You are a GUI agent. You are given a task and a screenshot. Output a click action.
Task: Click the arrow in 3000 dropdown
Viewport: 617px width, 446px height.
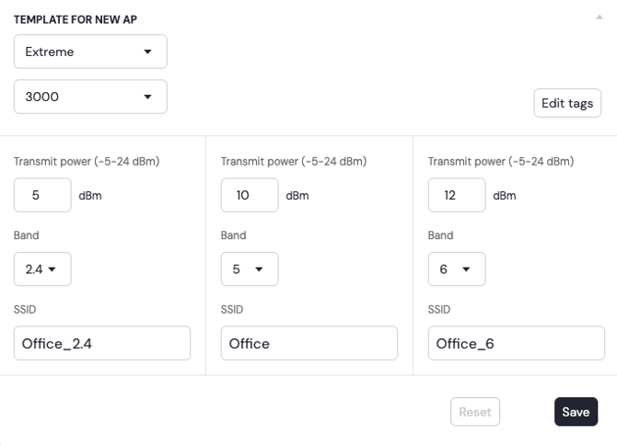pos(148,97)
